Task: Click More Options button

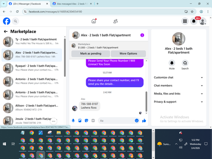Action: pos(128,53)
